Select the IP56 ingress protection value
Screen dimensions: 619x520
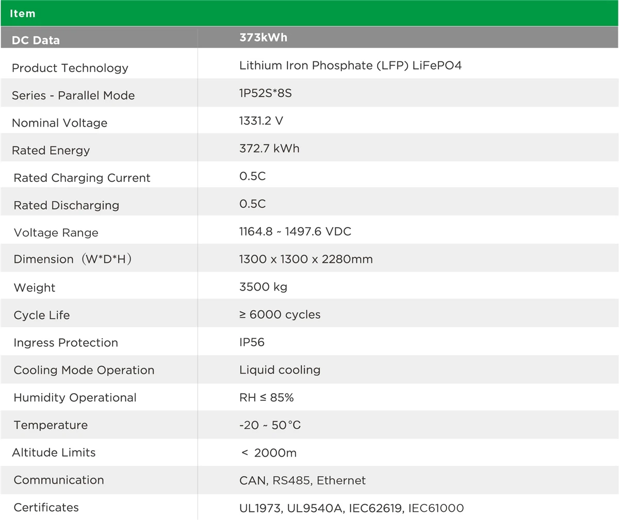tap(252, 342)
